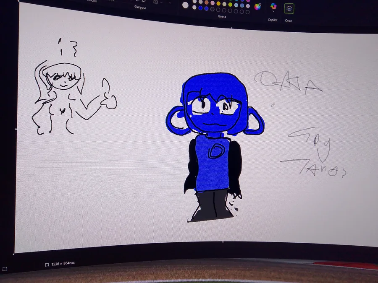Image resolution: width=378 pixels, height=283 pixels.
Task: Choose the lime green palette swatch
Action: [x=230, y=4]
